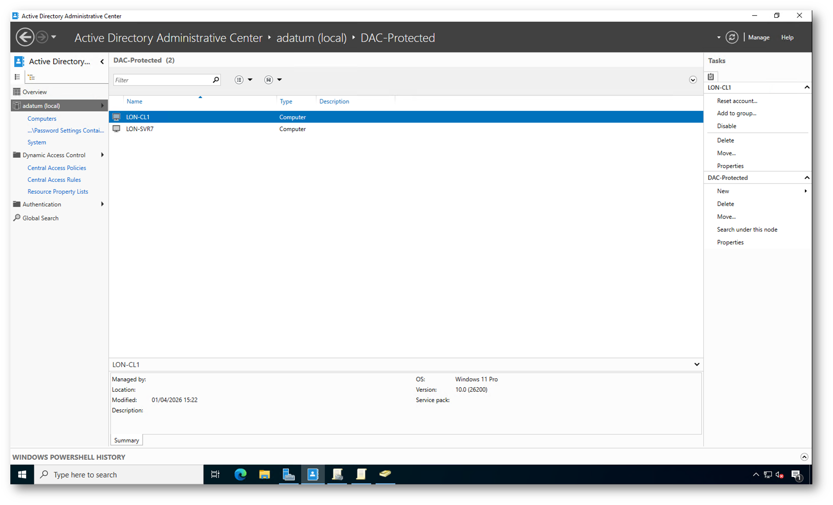Viewport: 833px width, 505px height.
Task: Open the view options dropdown in toolbar
Action: 243,80
